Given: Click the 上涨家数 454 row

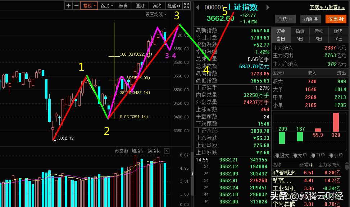Looking at the screenshot, I should point(232,109).
